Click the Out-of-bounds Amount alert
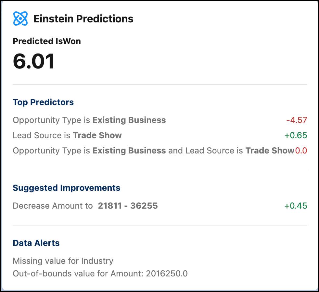 click(x=100, y=274)
